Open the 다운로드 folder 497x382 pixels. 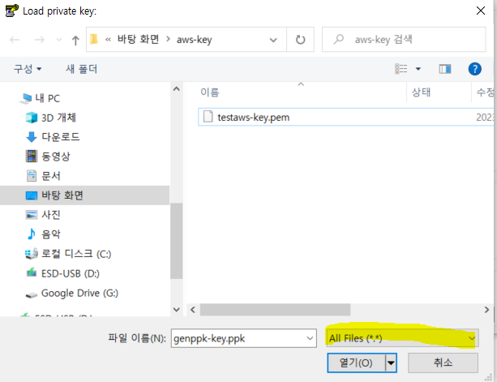click(x=53, y=137)
